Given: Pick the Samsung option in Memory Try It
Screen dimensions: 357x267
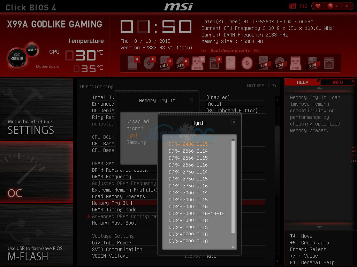Looking at the screenshot, I should tap(136, 142).
